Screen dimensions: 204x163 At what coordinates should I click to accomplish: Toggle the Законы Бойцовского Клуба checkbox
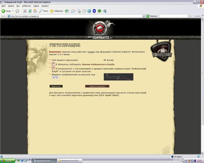(53, 64)
